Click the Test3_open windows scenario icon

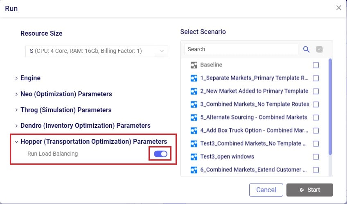194,157
